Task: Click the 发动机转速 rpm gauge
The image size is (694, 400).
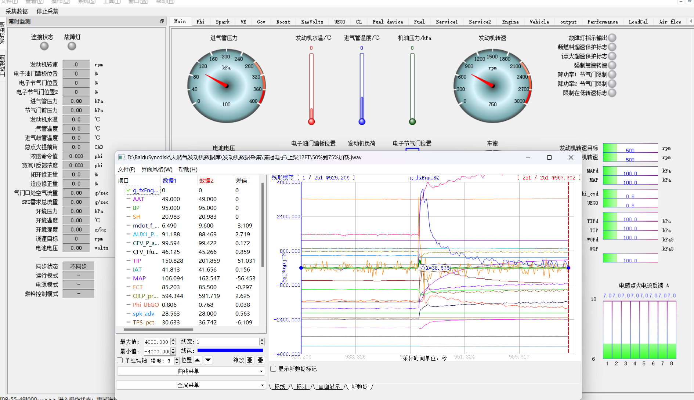Action: [x=492, y=86]
